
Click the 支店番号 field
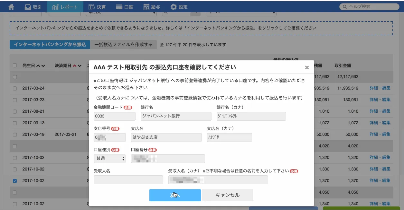coord(110,137)
